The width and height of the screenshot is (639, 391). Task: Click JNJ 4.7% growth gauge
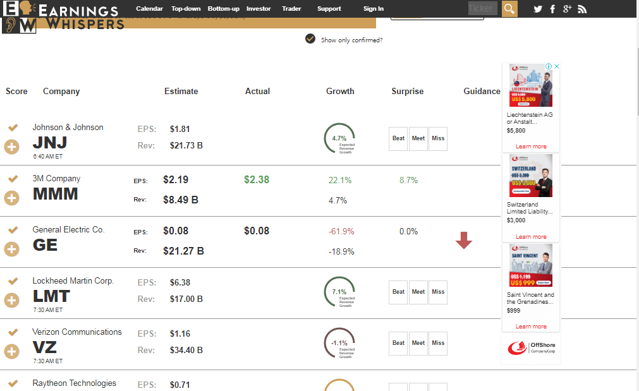pos(339,138)
